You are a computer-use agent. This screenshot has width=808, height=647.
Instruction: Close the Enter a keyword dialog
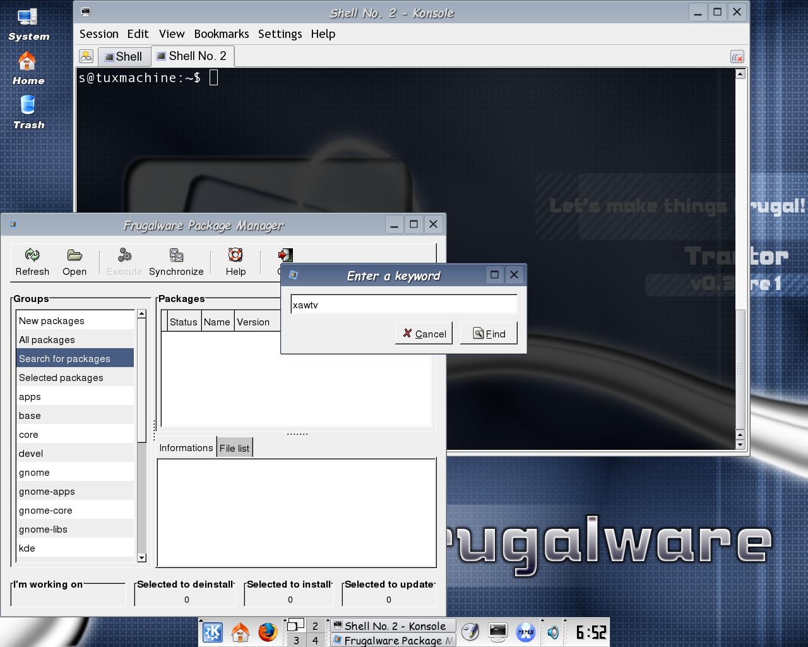(x=514, y=274)
